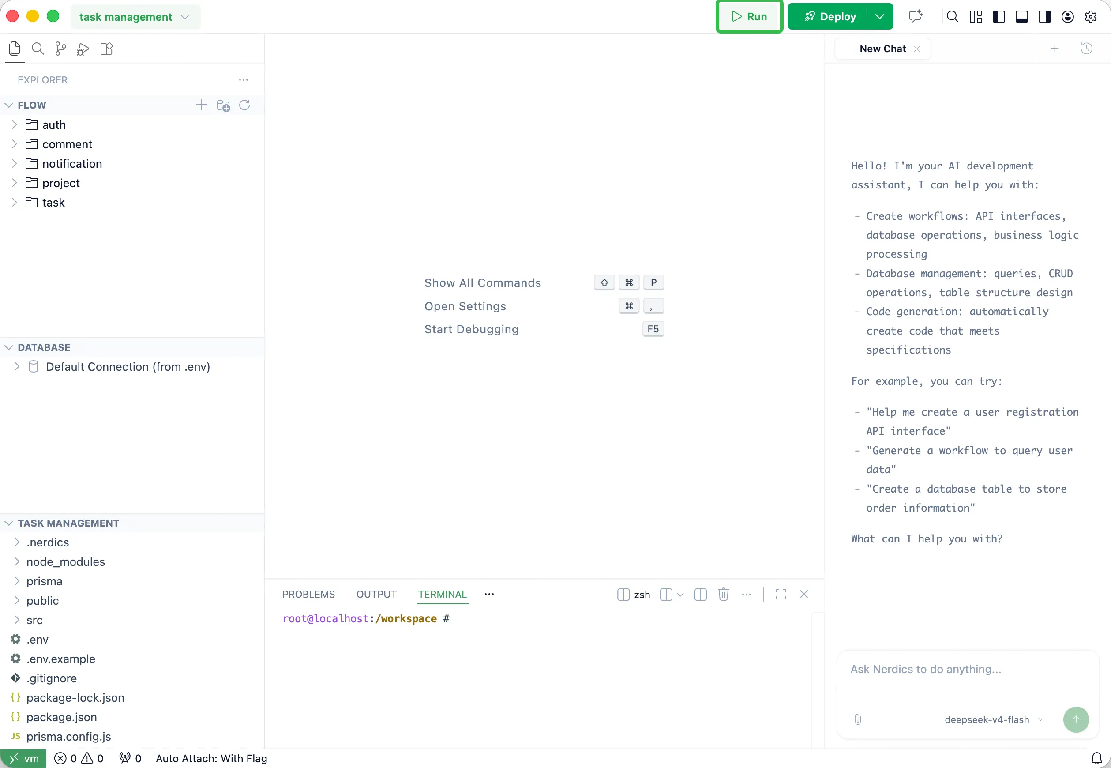The width and height of the screenshot is (1111, 768).
Task: Click the Run button
Action: point(749,17)
